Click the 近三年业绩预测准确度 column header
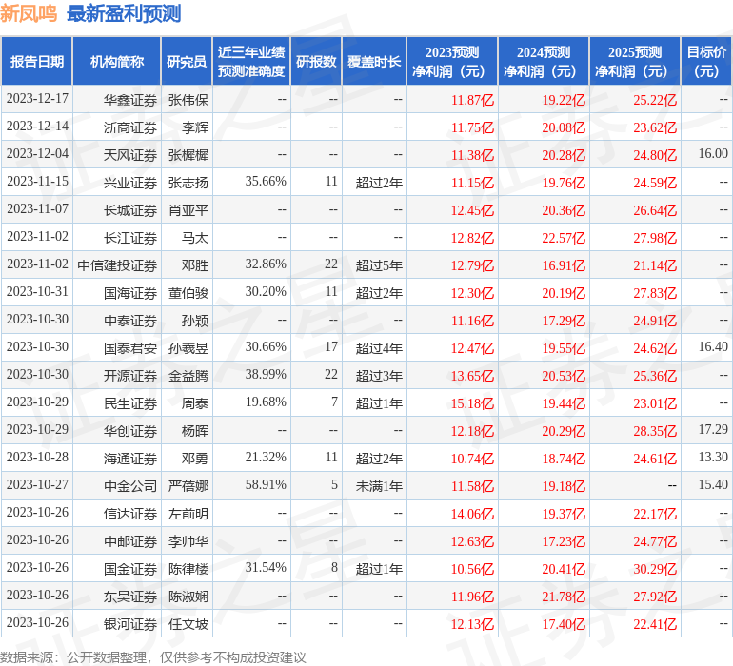The width and height of the screenshot is (733, 666). click(251, 61)
